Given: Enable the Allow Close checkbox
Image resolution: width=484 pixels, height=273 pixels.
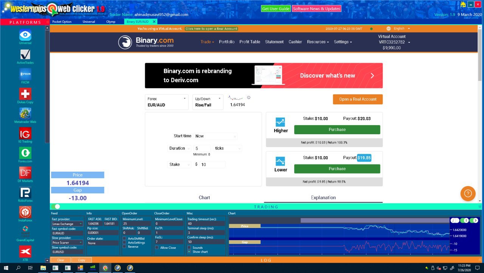Looking at the screenshot, I should [157, 248].
